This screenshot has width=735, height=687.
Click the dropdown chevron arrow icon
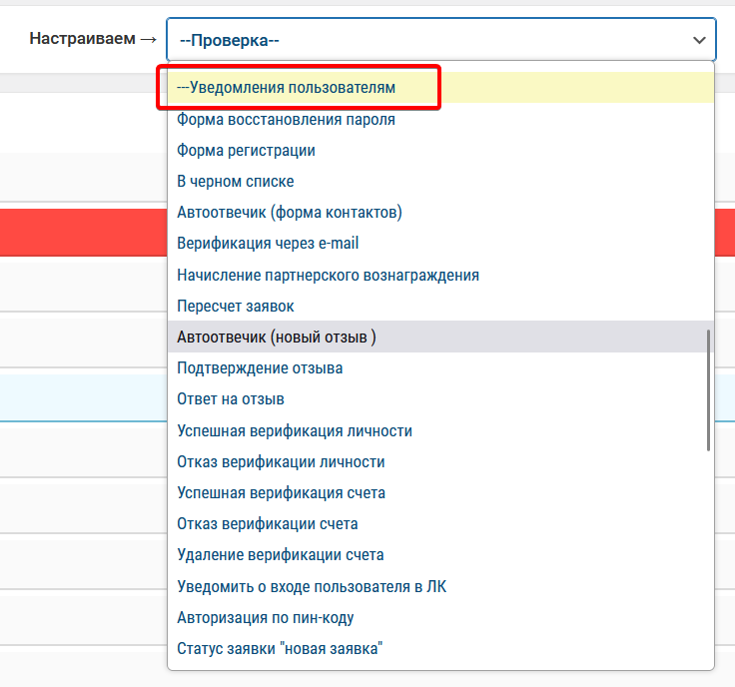click(x=698, y=40)
